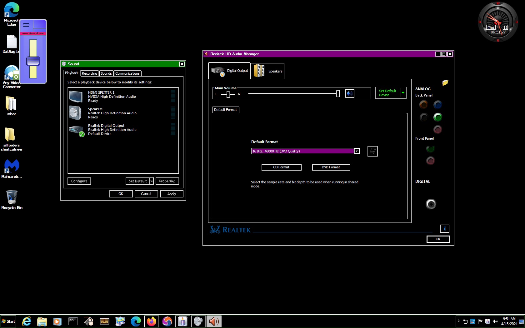
Task: Open Windows Media Player from taskbar
Action: [x=57, y=321]
